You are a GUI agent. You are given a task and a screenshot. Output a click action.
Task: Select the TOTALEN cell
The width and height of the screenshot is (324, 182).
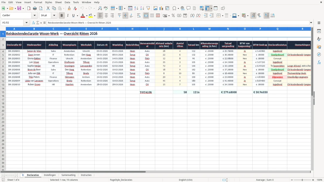(x=147, y=92)
